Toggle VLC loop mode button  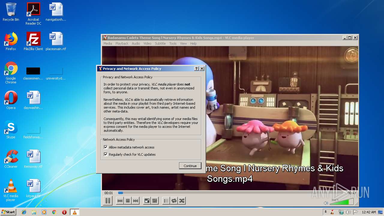174,201
